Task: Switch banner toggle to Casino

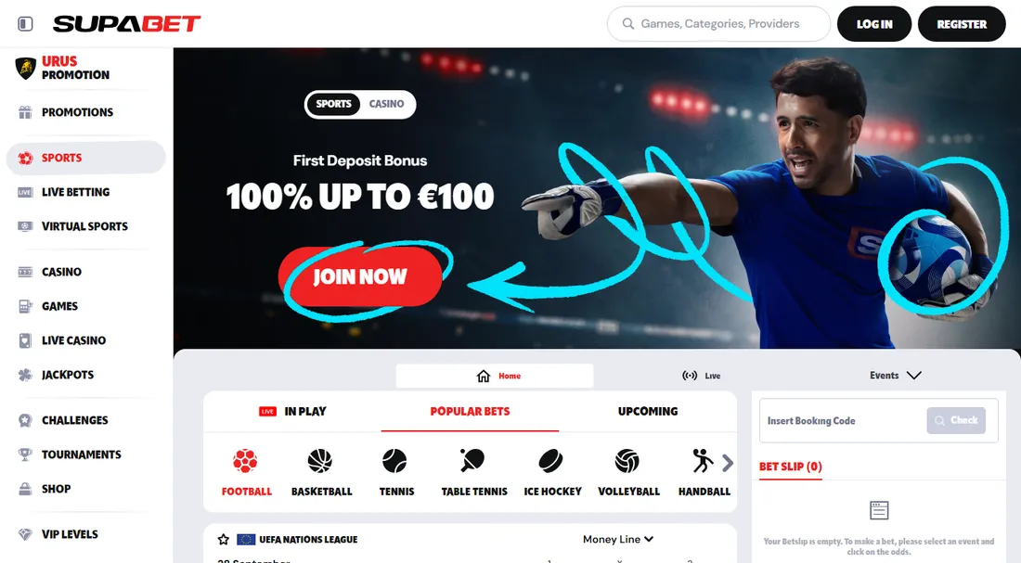Action: pos(387,104)
